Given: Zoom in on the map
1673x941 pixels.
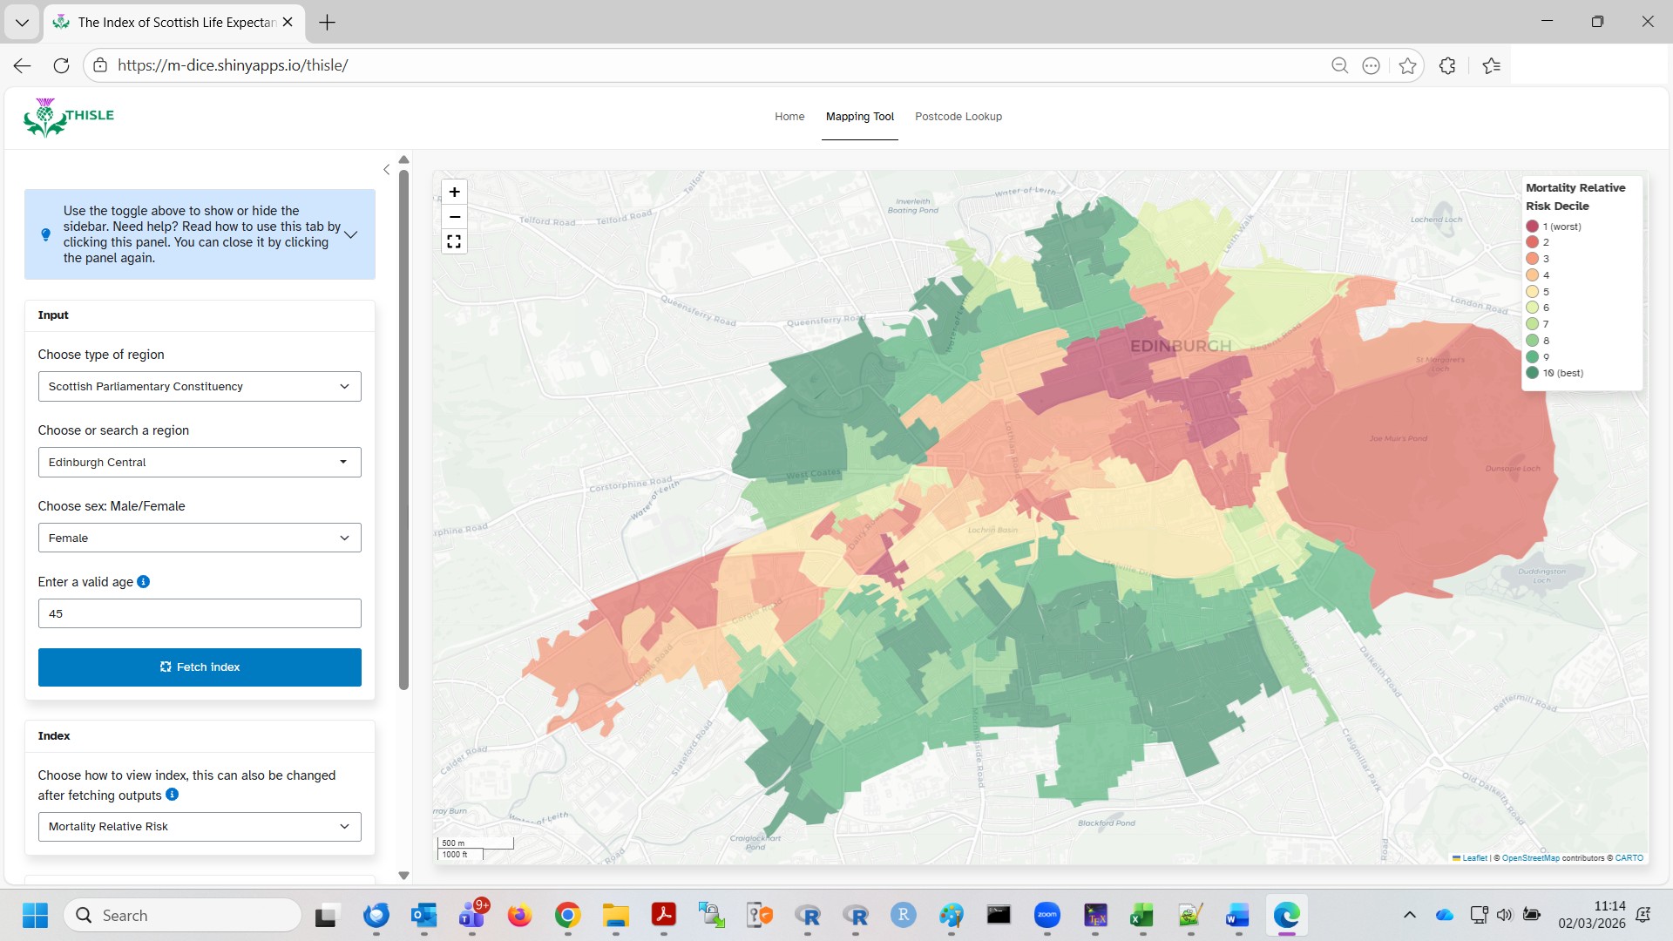Looking at the screenshot, I should pos(453,192).
